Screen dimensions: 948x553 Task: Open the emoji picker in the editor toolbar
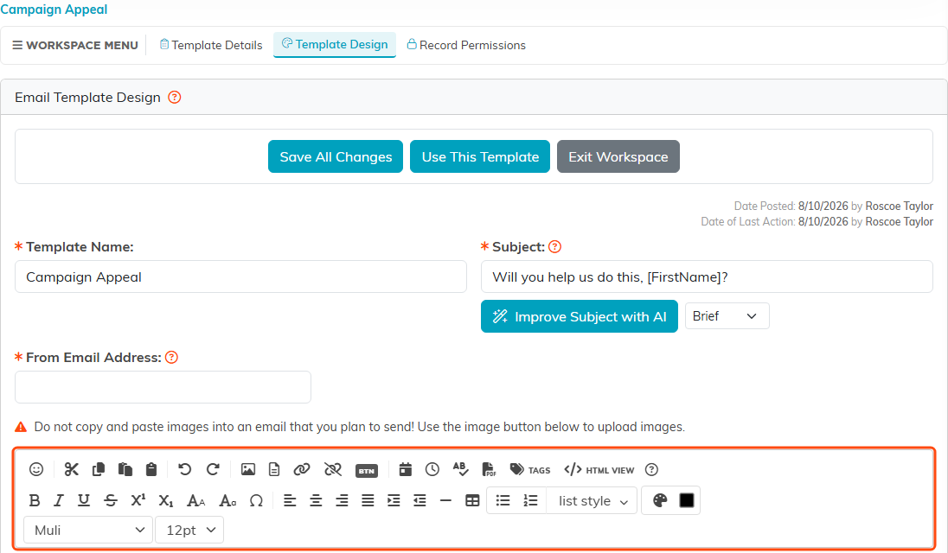tap(36, 470)
